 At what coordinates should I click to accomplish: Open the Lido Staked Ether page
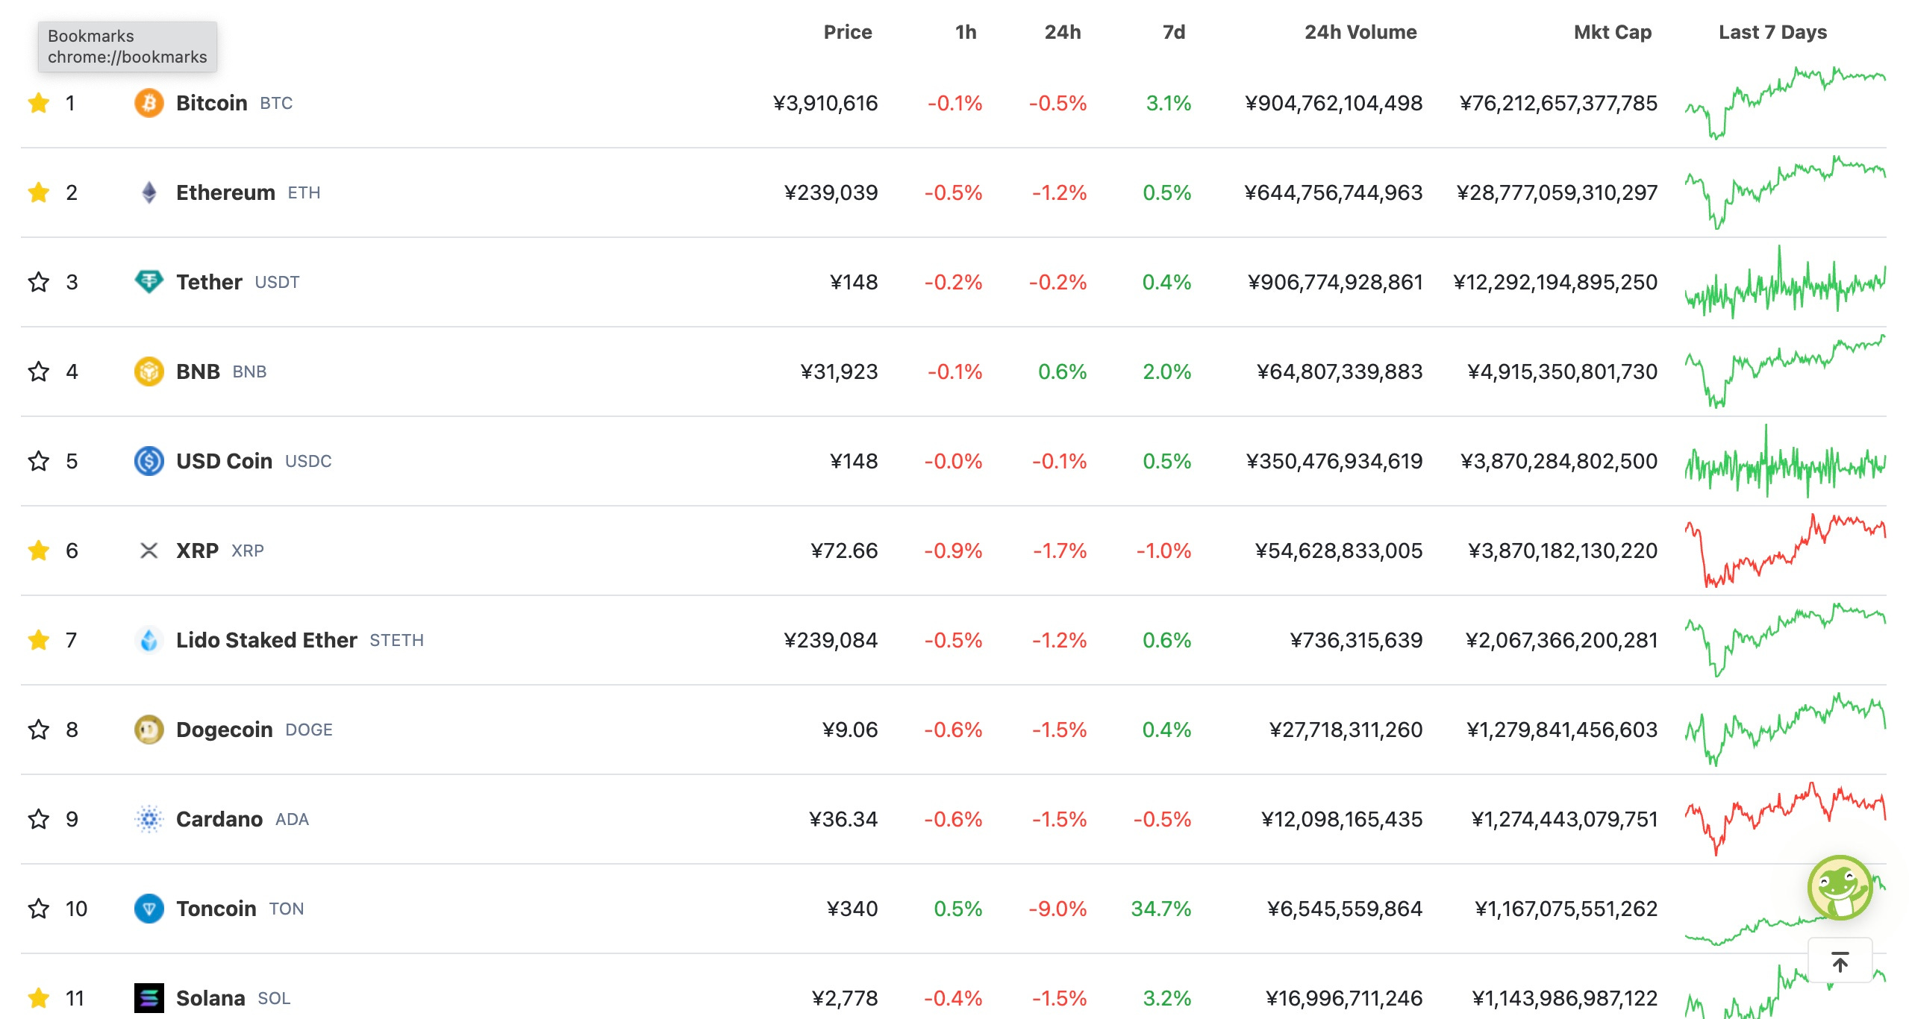click(266, 640)
